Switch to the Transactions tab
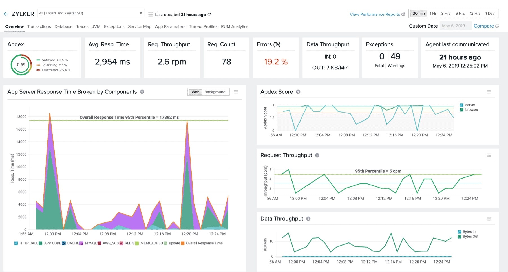 [39, 26]
